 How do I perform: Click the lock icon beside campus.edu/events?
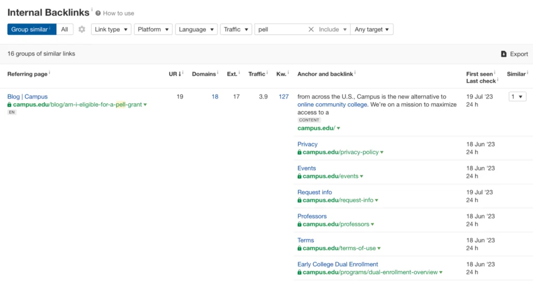[x=299, y=176]
